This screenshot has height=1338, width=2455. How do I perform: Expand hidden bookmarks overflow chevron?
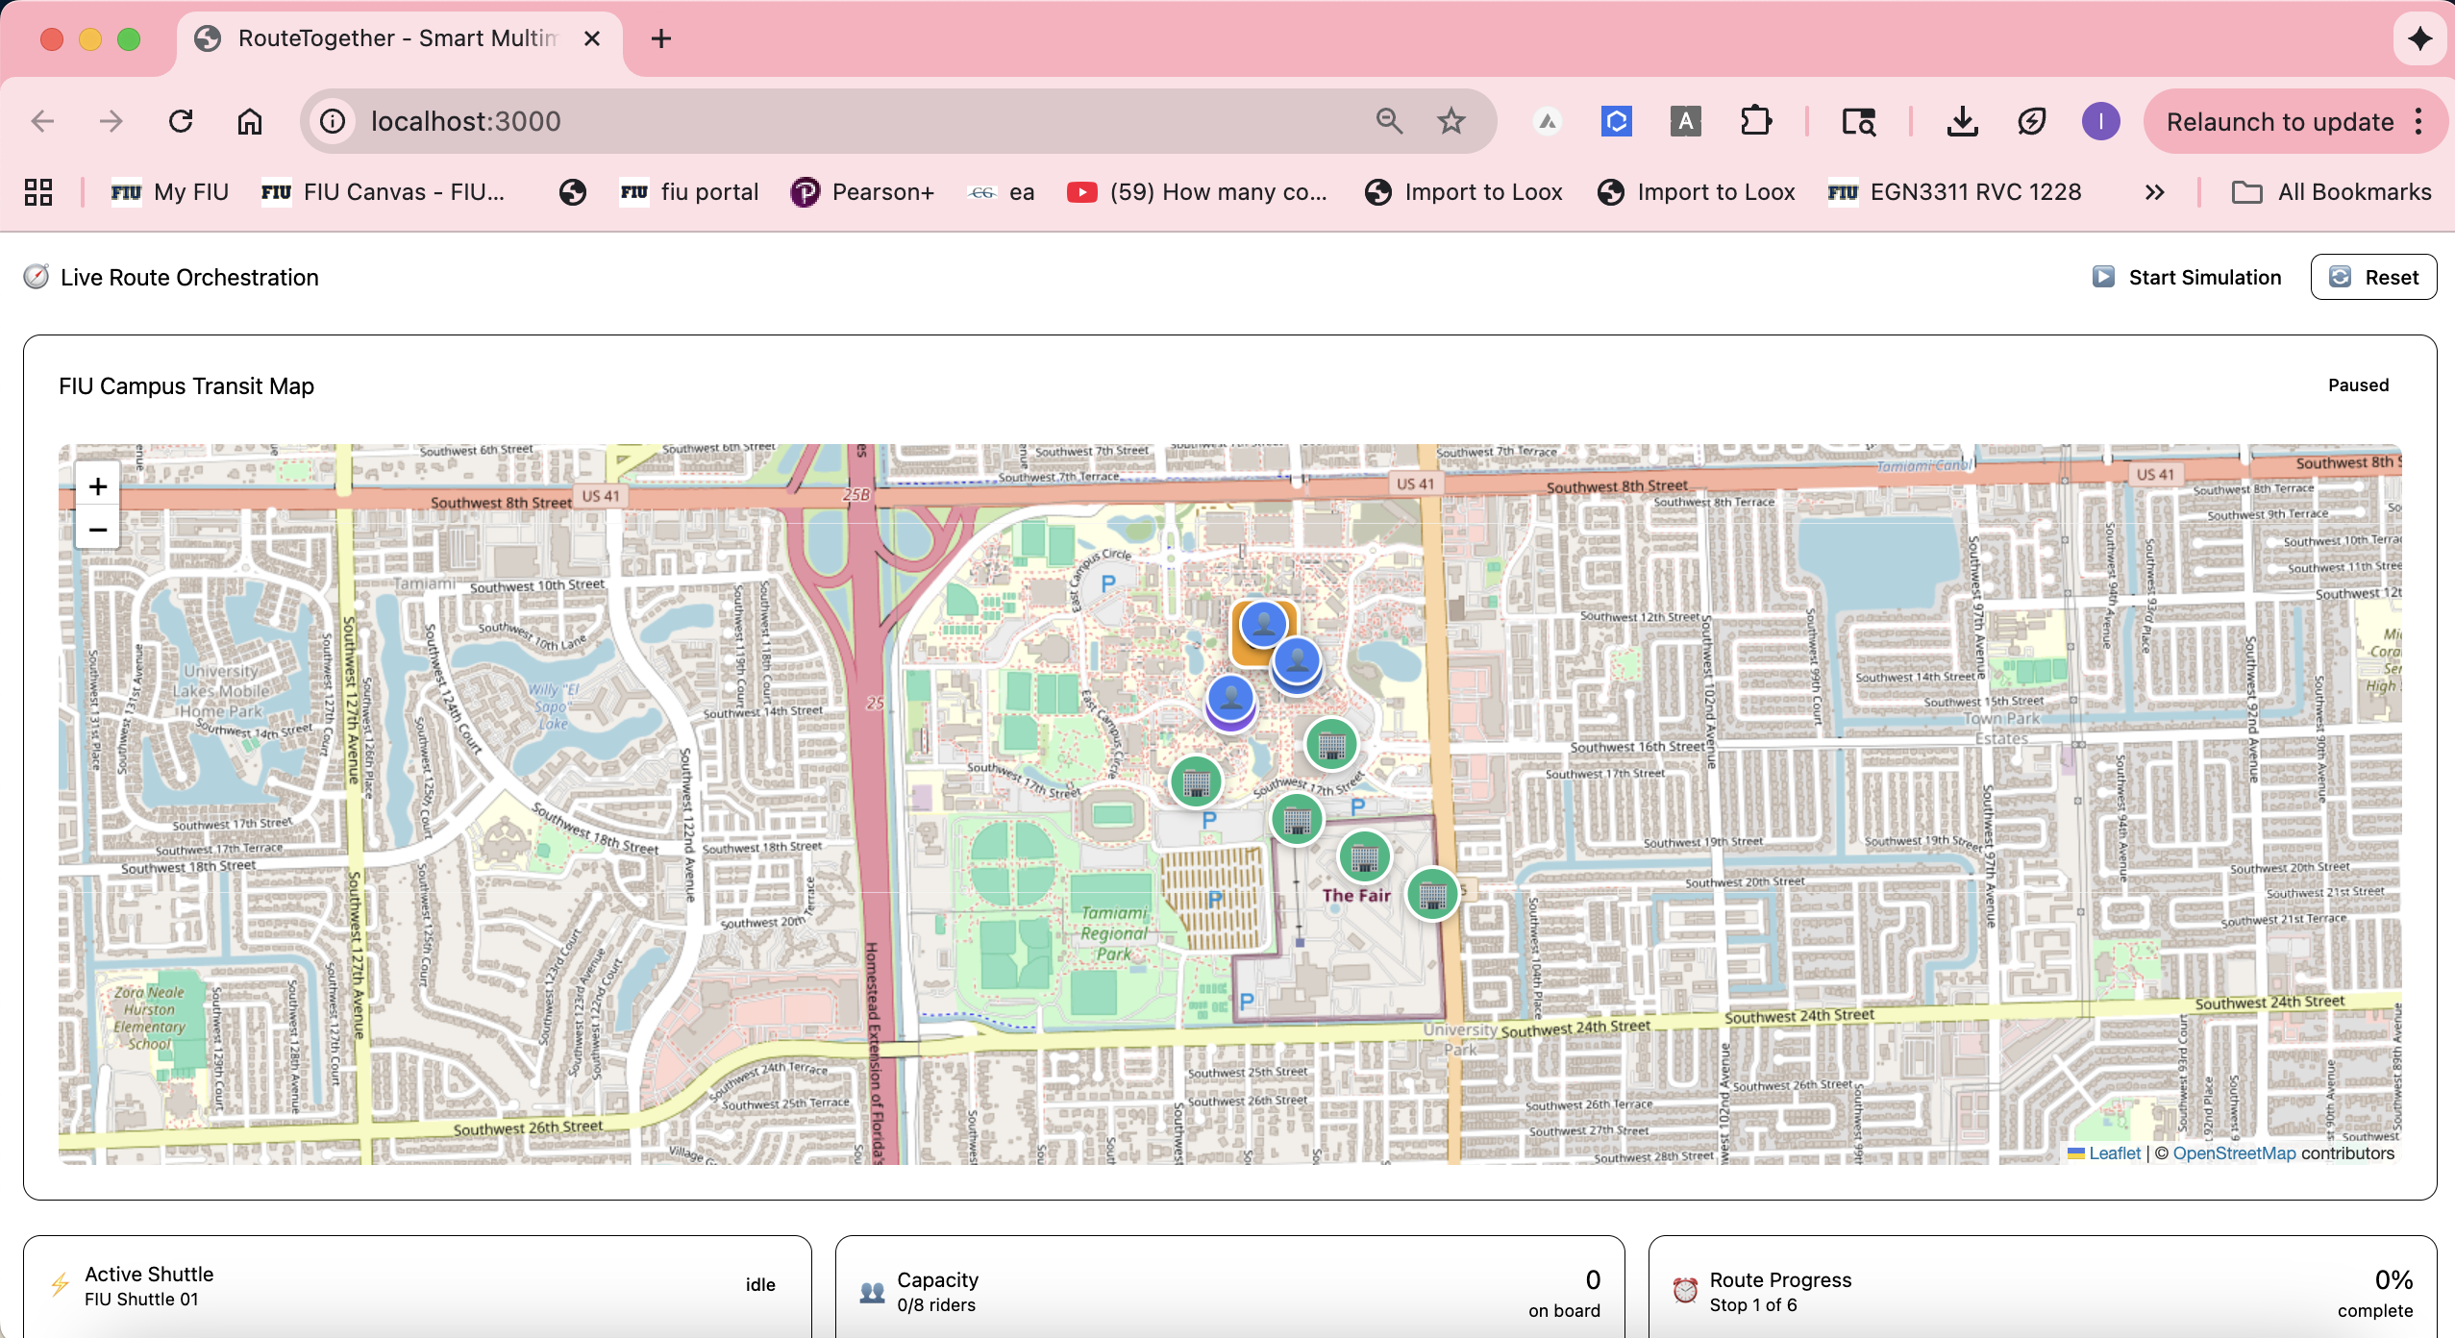pos(2154,192)
